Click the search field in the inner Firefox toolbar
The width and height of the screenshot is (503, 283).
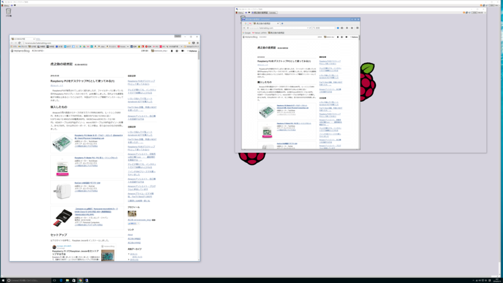click(x=324, y=28)
